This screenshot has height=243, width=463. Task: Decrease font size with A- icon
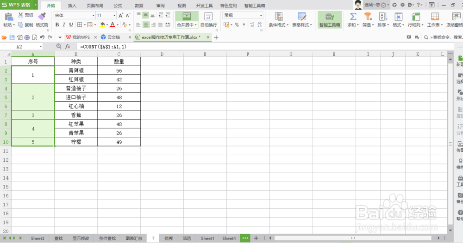click(128, 15)
